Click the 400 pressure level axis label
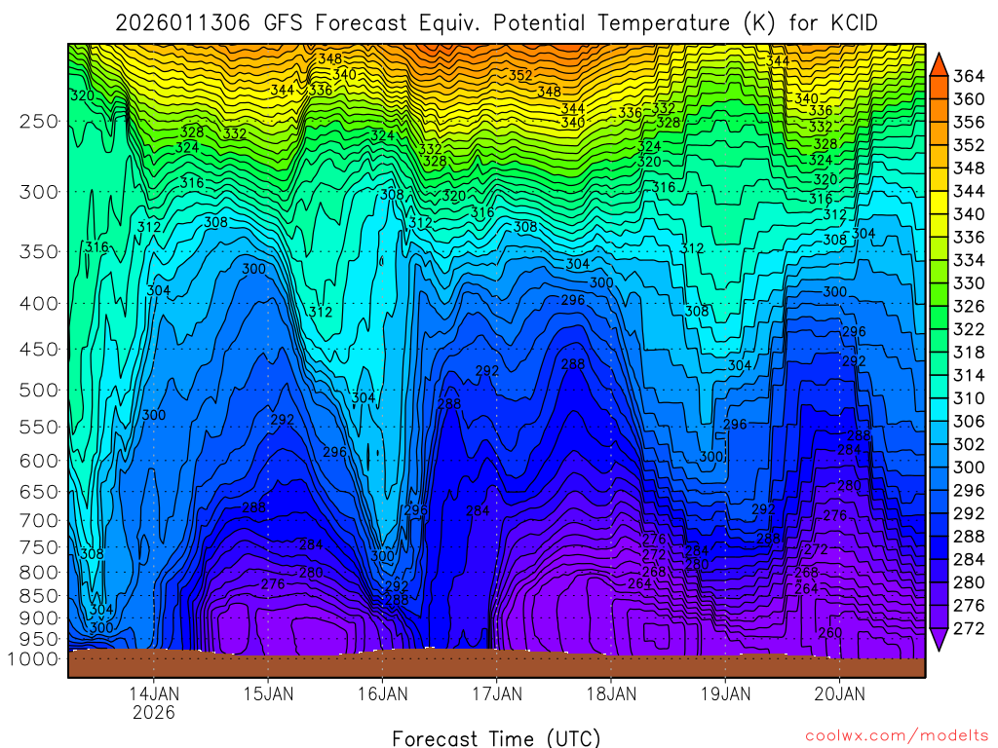The width and height of the screenshot is (998, 748). point(39,304)
